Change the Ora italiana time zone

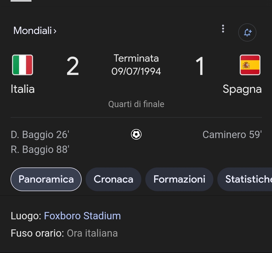click(92, 233)
